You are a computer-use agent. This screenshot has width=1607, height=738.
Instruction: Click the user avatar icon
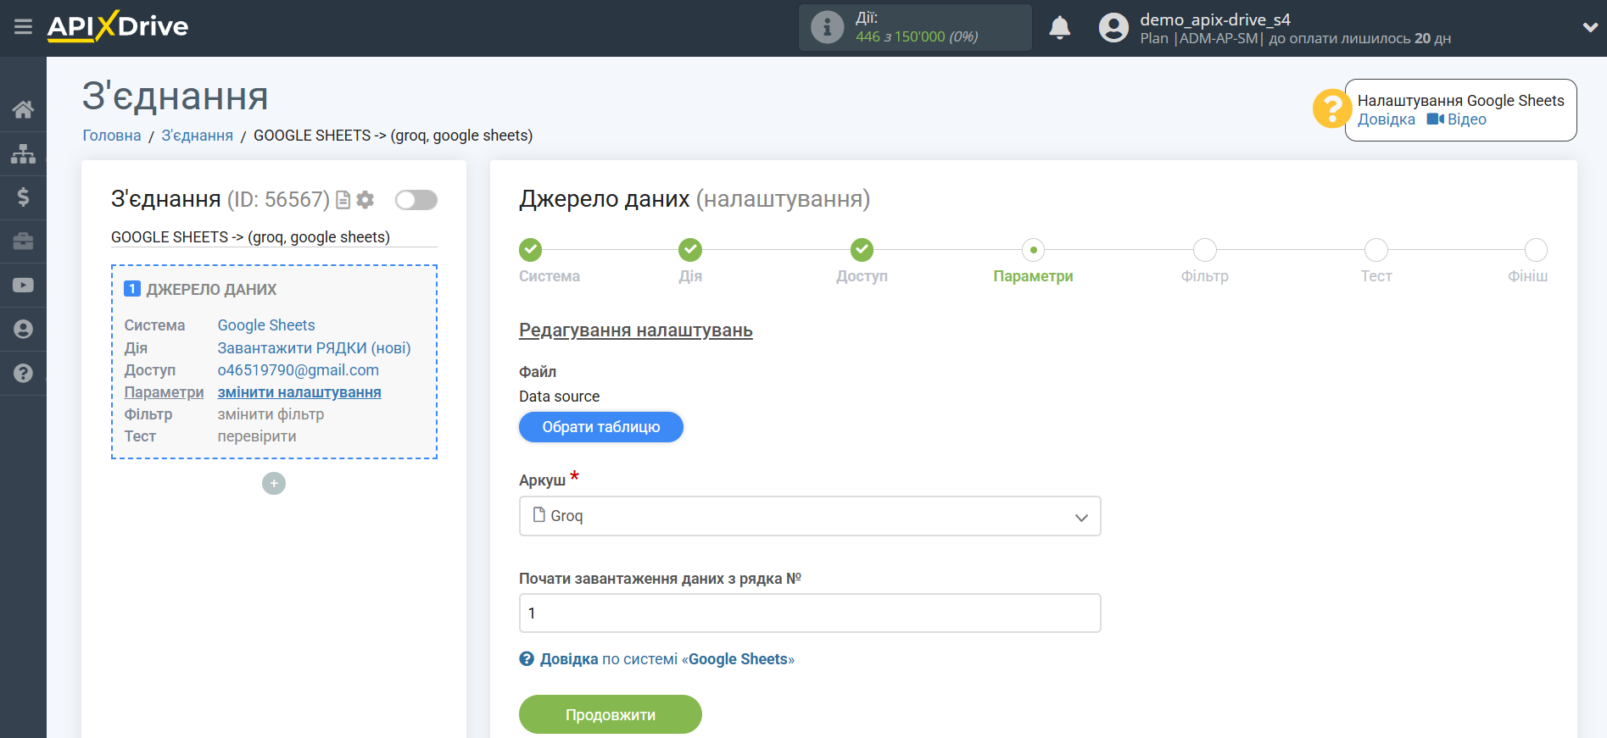pyautogui.click(x=1113, y=28)
